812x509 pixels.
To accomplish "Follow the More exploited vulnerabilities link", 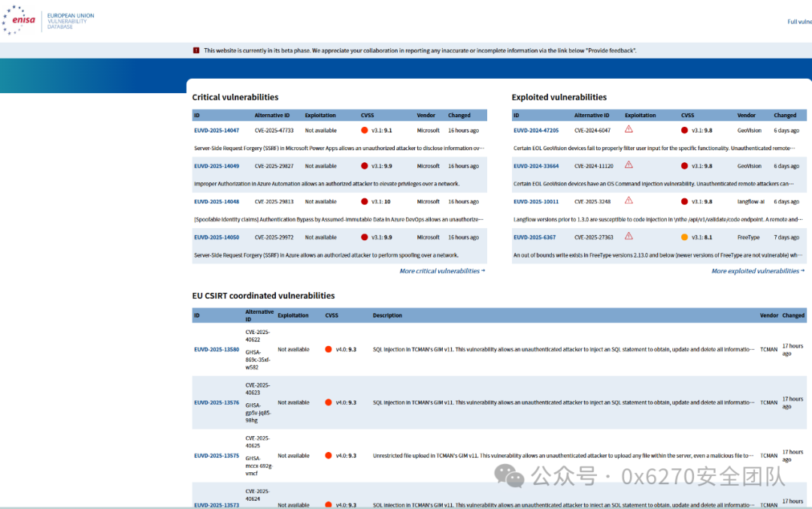I will tap(758, 271).
